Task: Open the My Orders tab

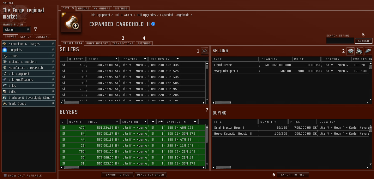Action: click(102, 8)
